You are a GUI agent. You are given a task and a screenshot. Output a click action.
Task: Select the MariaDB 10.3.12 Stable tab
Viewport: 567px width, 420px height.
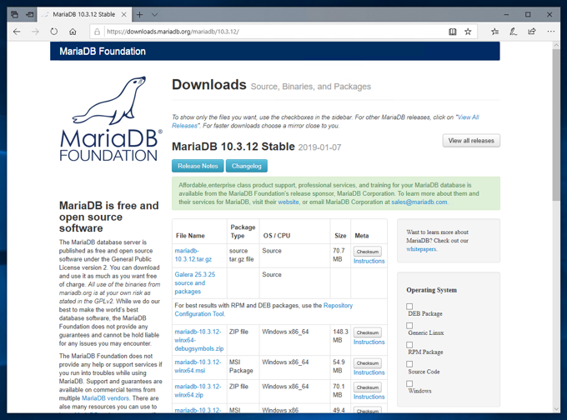pyautogui.click(x=83, y=14)
